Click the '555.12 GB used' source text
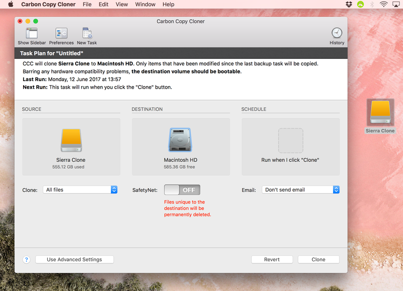Viewport: 403px width, 291px height. pos(69,167)
